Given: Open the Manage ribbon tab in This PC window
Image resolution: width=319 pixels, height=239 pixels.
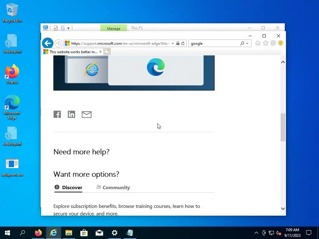Looking at the screenshot, I should pos(113,28).
